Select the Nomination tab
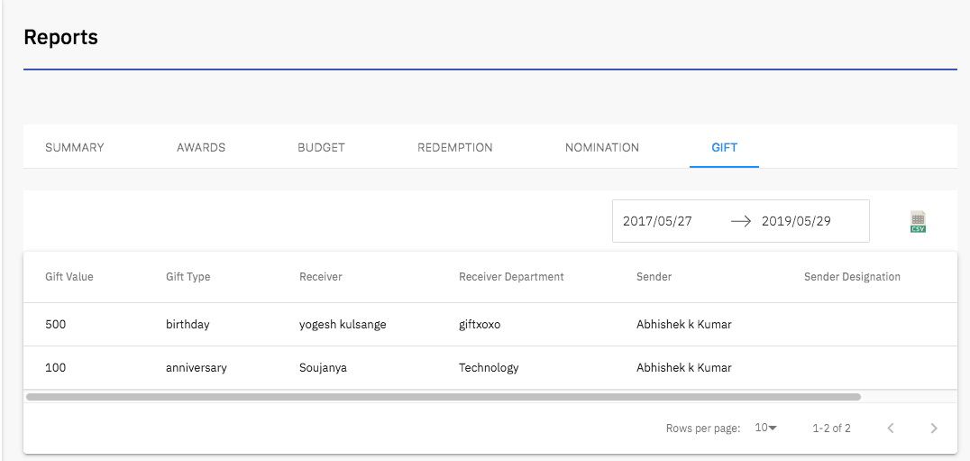 pyautogui.click(x=602, y=148)
